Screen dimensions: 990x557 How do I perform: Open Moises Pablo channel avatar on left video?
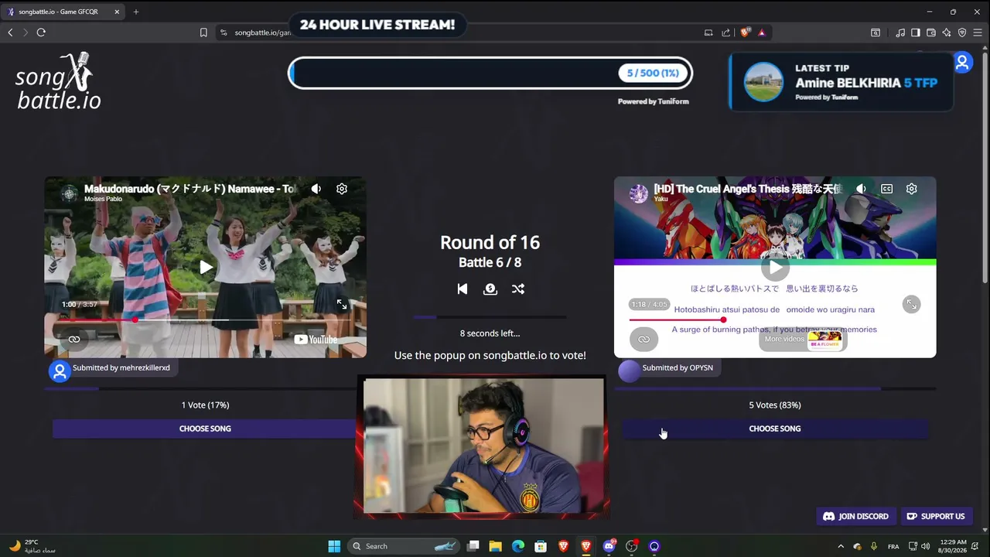point(70,193)
